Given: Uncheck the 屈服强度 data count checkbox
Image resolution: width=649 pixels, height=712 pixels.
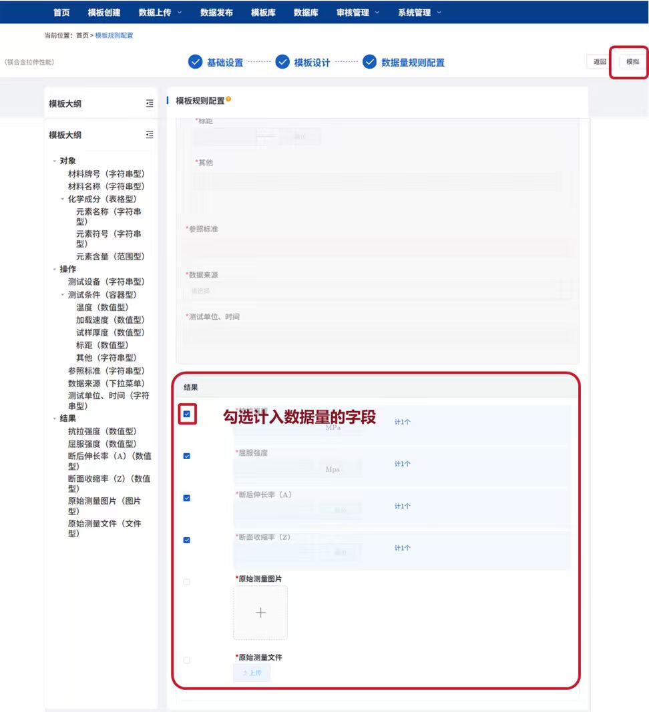Looking at the screenshot, I should coord(187,456).
